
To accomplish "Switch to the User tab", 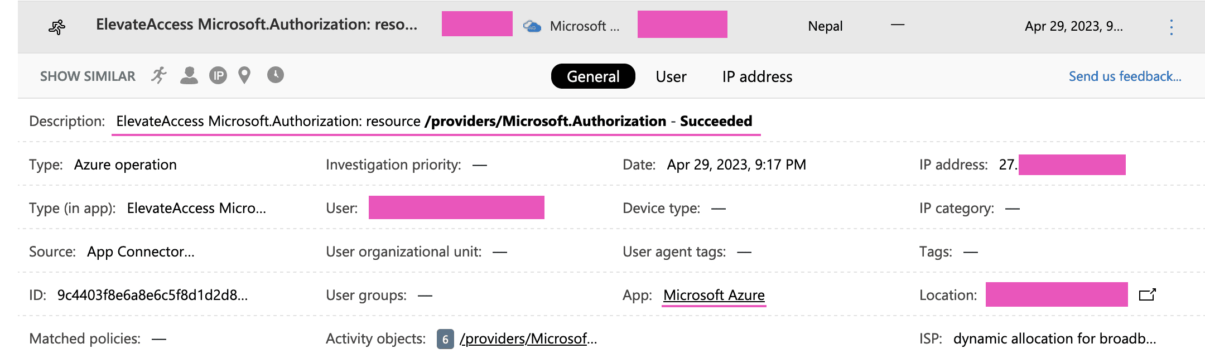I will coord(671,76).
